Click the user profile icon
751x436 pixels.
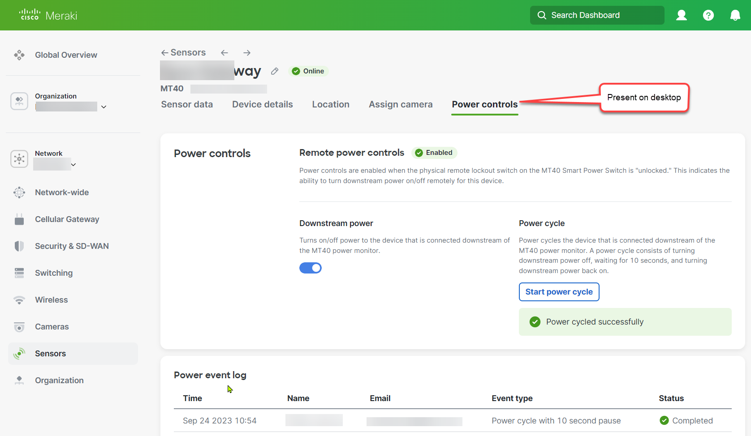[x=681, y=15]
